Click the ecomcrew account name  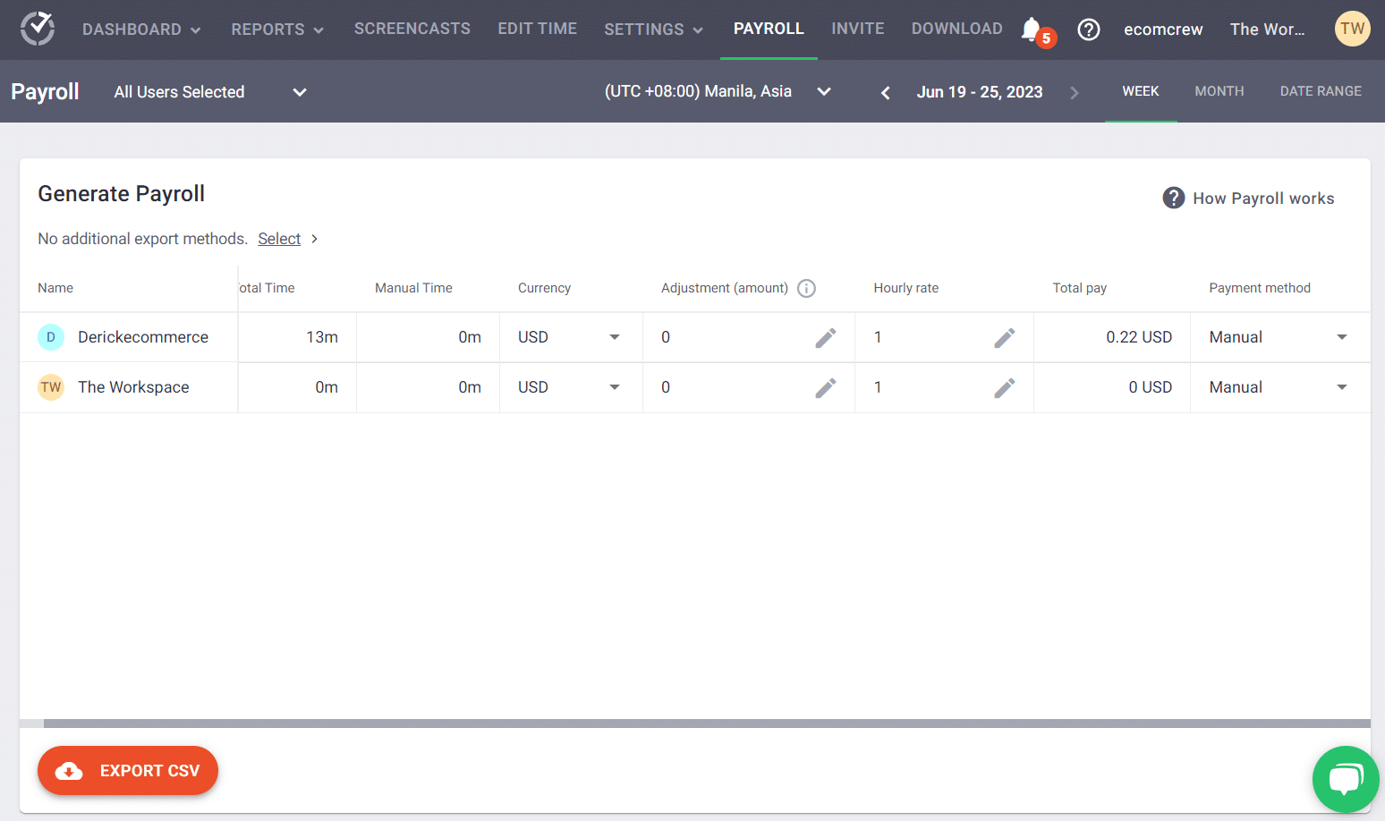1163,30
